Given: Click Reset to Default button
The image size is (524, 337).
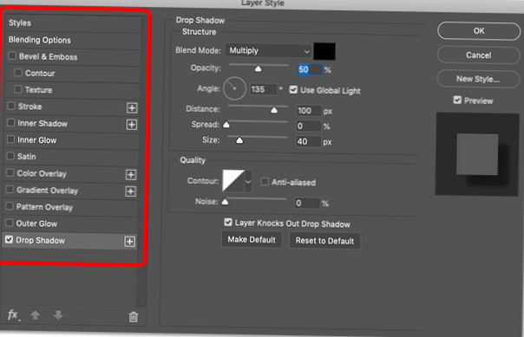Looking at the screenshot, I should coord(324,241).
